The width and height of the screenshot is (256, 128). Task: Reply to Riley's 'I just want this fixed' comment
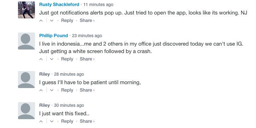click(x=67, y=121)
